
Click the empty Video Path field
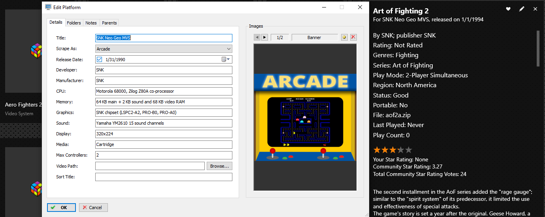pos(150,166)
